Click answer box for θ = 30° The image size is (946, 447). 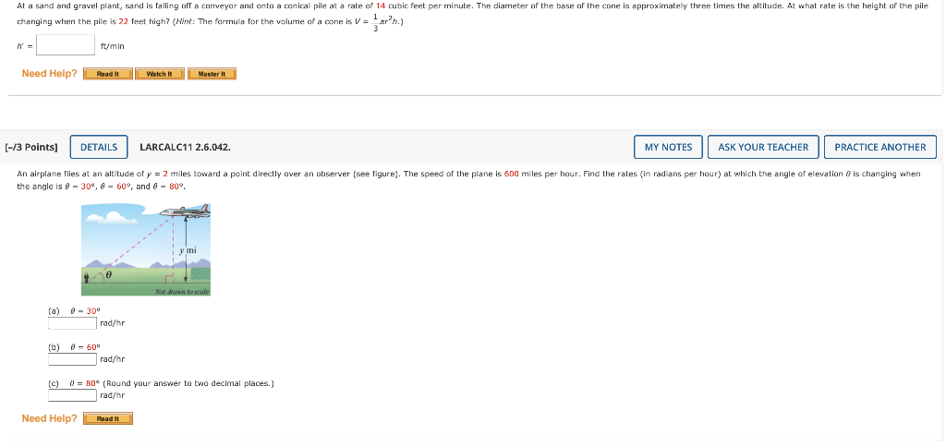click(x=73, y=323)
